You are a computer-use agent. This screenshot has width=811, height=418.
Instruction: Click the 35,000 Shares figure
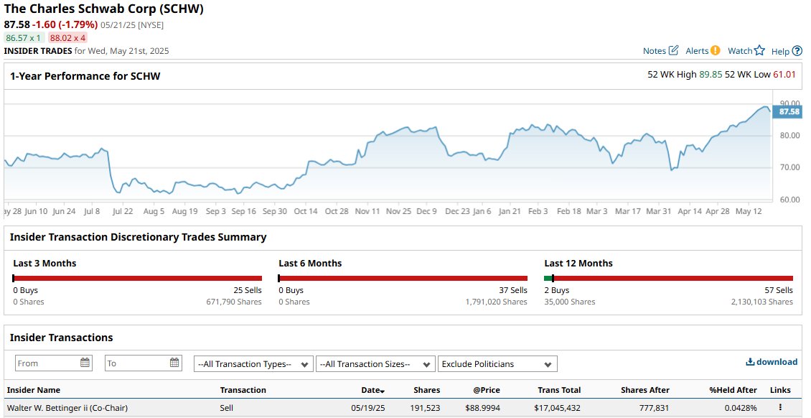point(569,302)
